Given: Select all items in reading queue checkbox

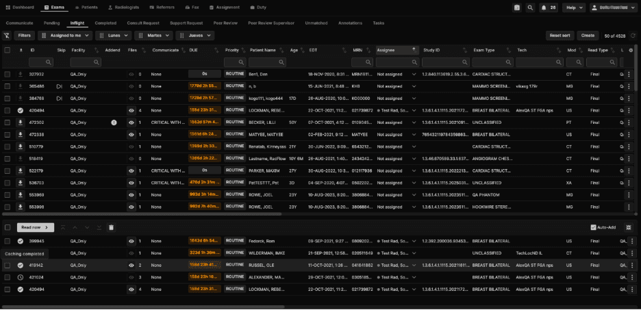Looking at the screenshot, I should click(8, 227).
